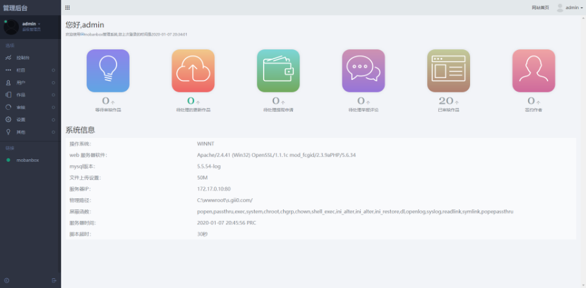Open the cloud upload pending-updates tile

pos(193,70)
